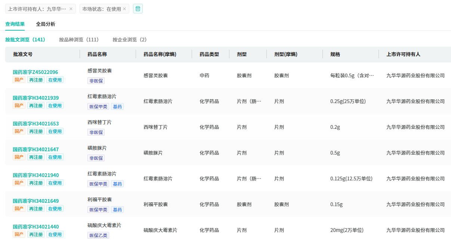451x242 pixels.
Task: Switch to 按品种浏览 (111) view
Action: point(79,40)
